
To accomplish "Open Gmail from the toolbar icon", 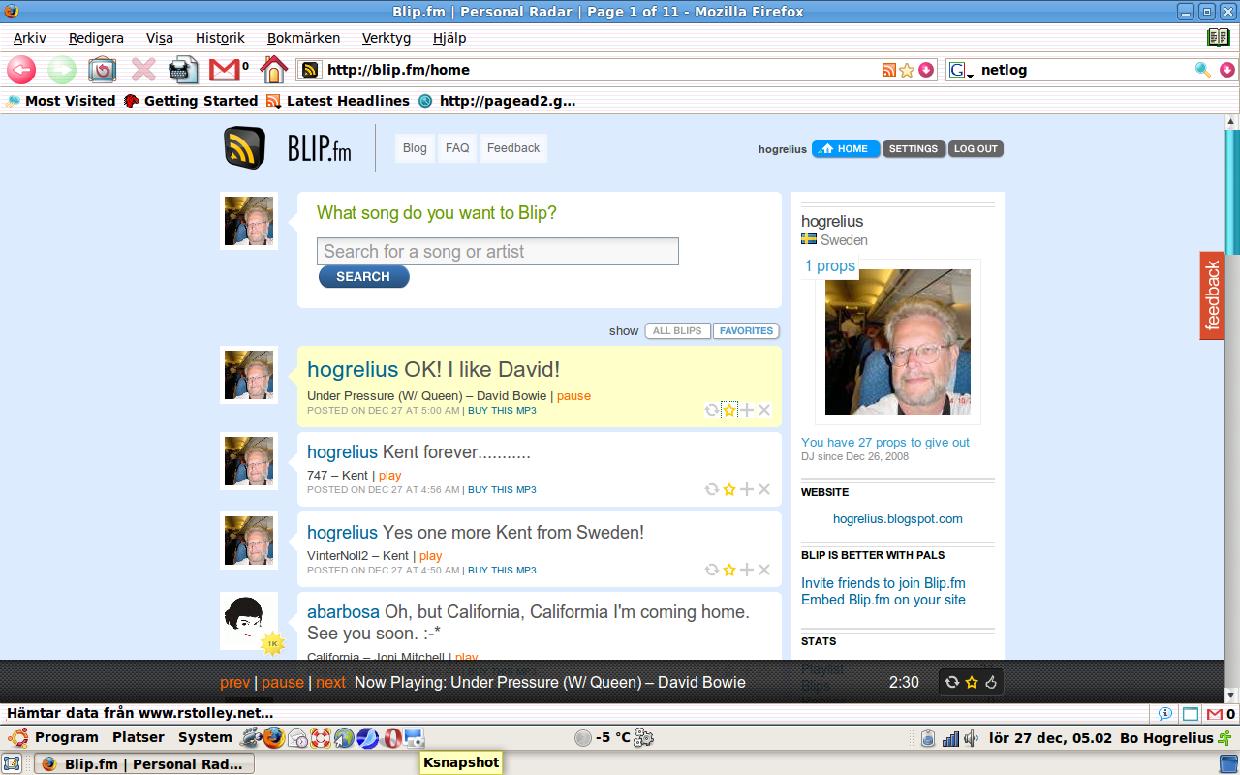I will click(x=225, y=70).
